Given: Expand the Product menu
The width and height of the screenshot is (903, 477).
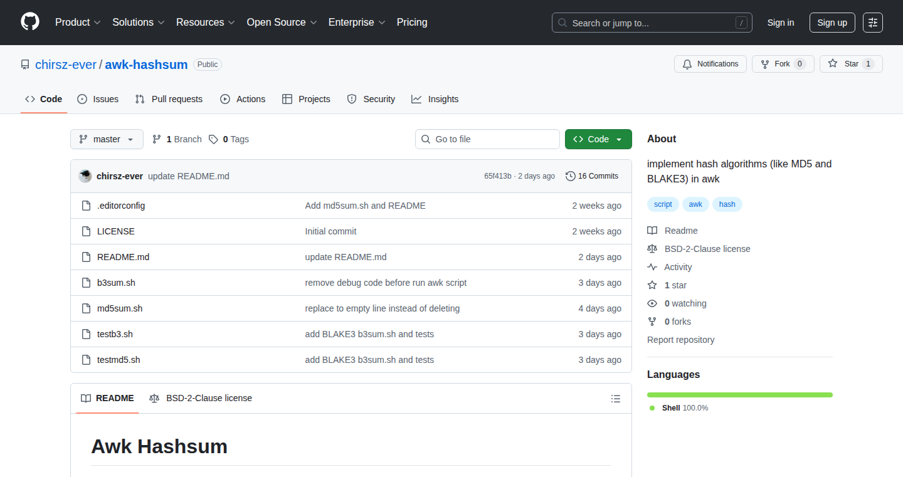Looking at the screenshot, I should [x=78, y=22].
